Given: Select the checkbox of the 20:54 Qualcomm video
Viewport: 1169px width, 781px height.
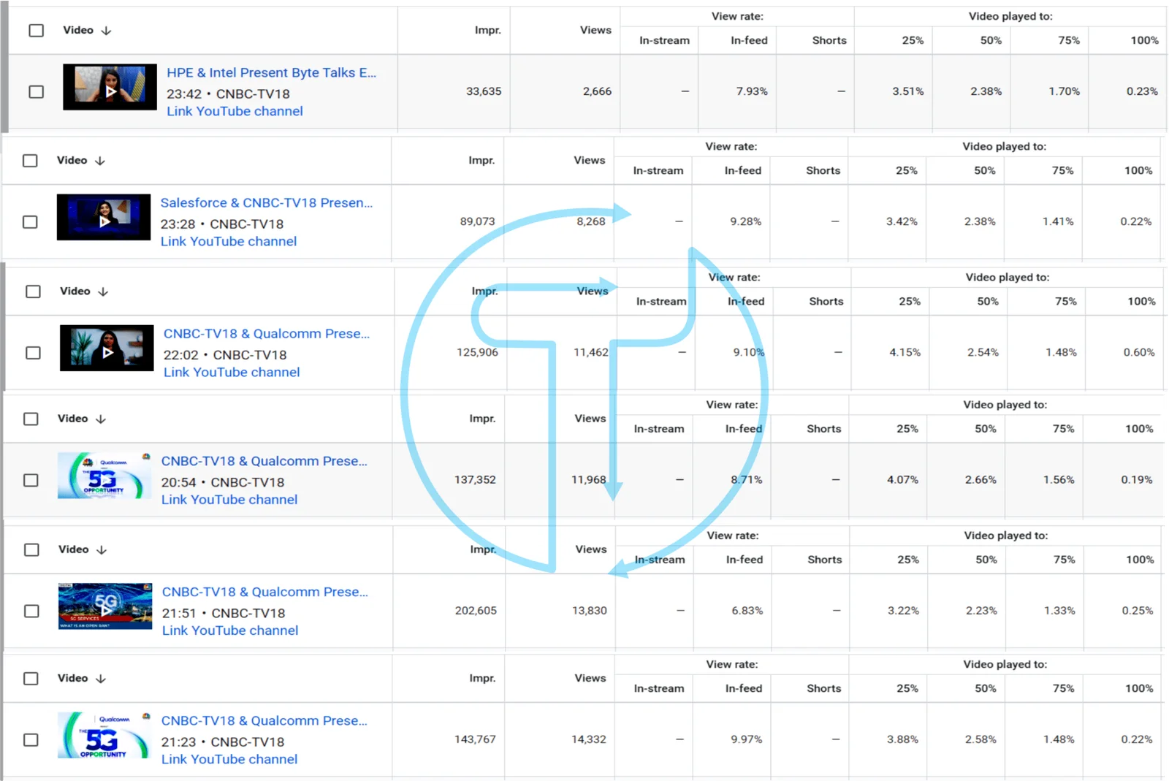Looking at the screenshot, I should [31, 480].
